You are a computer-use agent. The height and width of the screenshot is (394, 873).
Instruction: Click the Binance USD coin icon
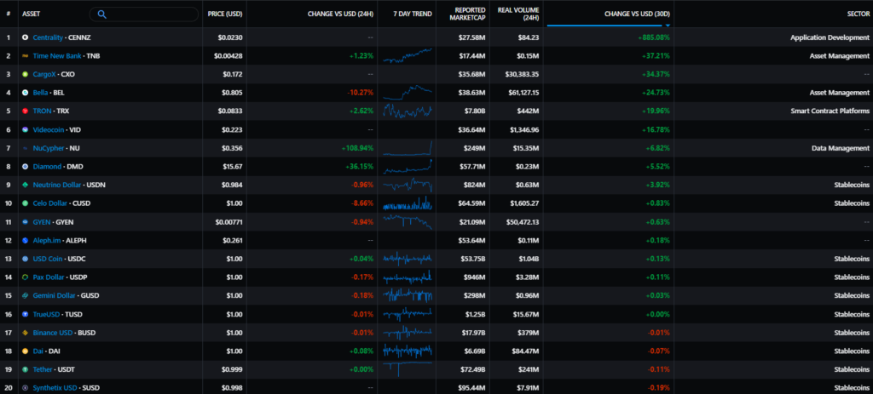(x=26, y=333)
